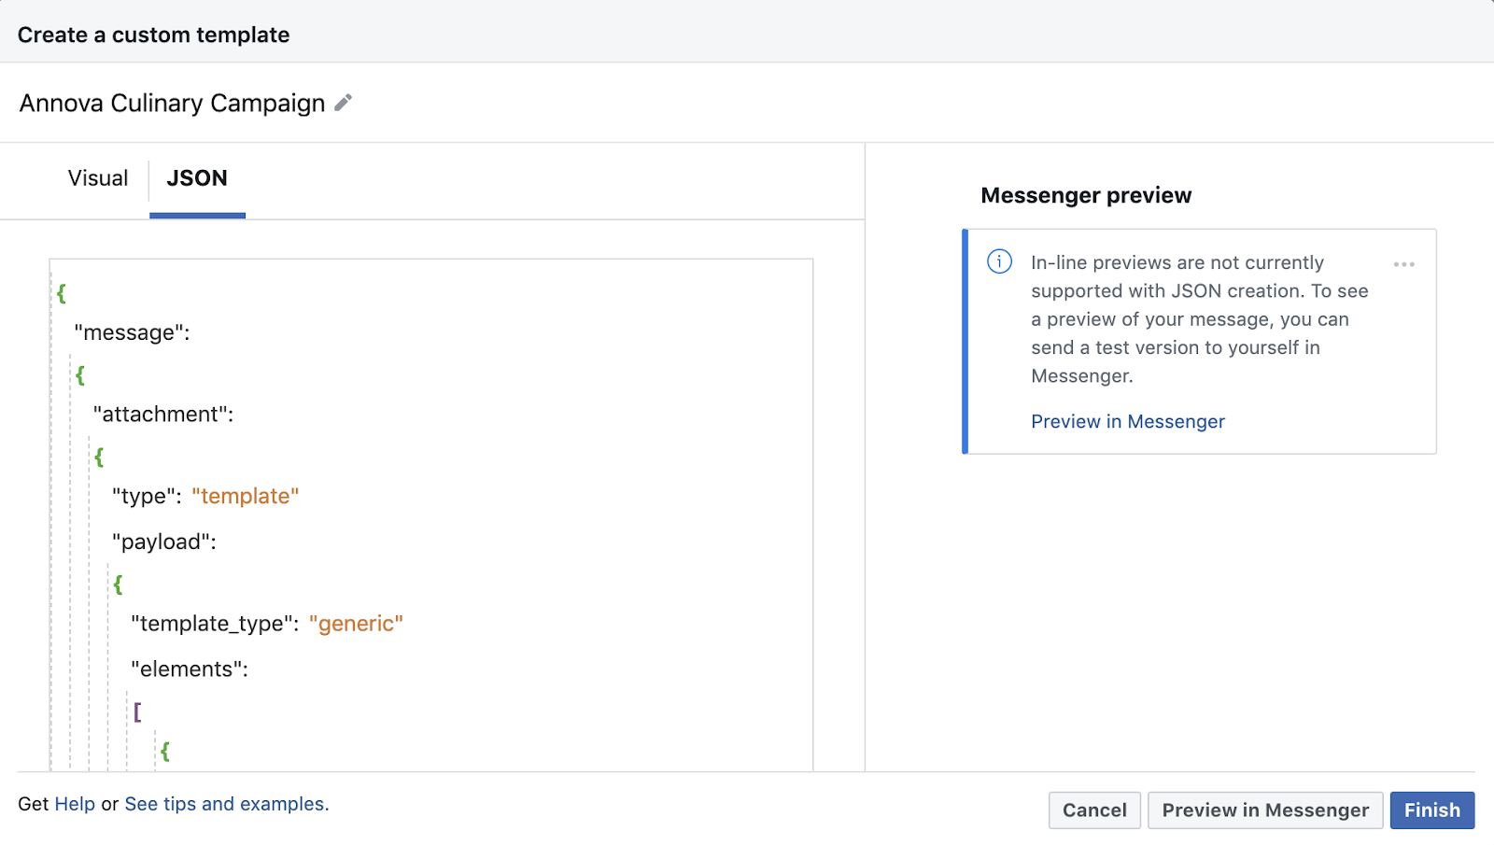
Task: Click the "template_type" key in JSON editor
Action: (x=214, y=624)
